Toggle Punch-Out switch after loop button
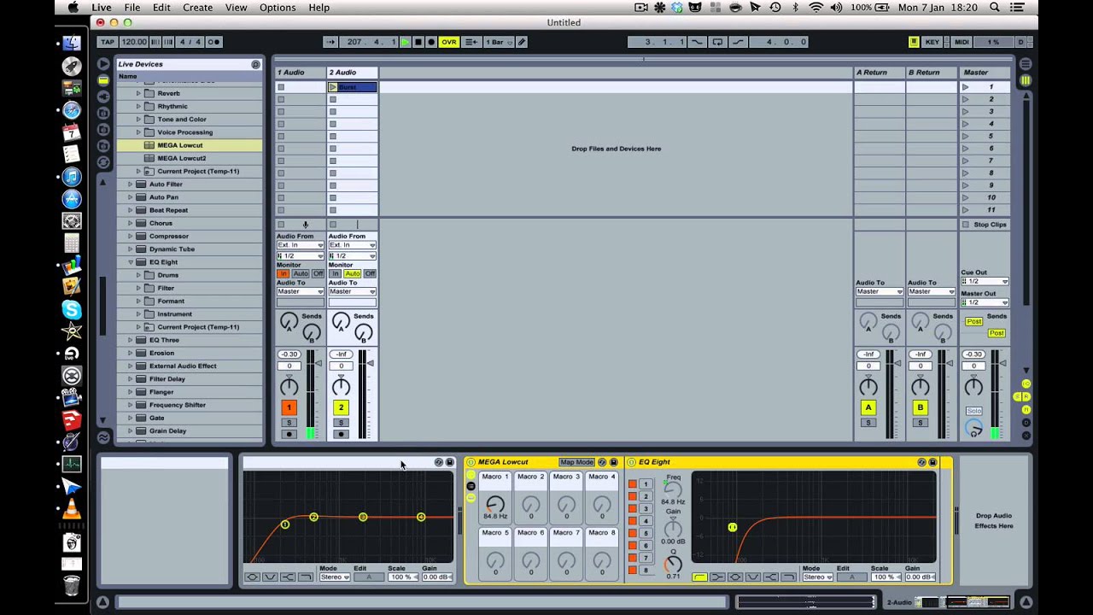 (738, 42)
